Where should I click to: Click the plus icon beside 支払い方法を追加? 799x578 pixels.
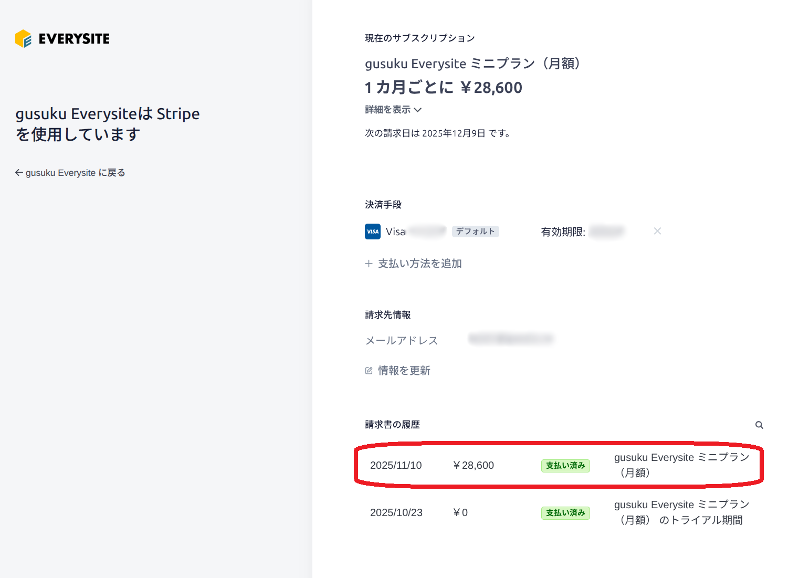[x=369, y=264]
